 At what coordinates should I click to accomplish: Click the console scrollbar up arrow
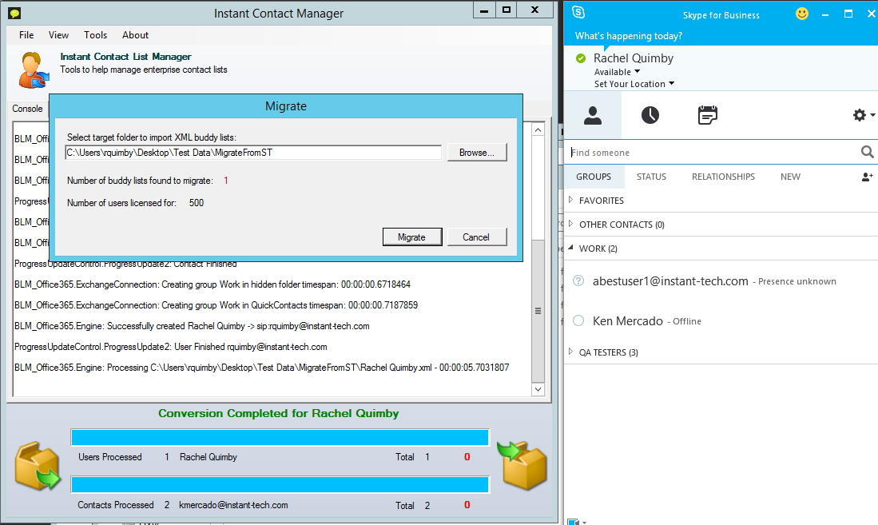click(x=538, y=130)
